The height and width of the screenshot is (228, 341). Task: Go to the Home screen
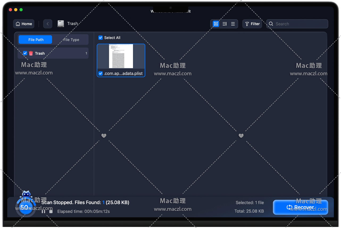tap(24, 24)
